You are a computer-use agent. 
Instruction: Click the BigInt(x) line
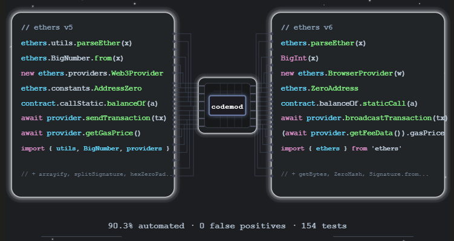(x=300, y=58)
